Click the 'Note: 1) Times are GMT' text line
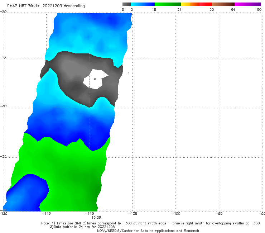 [150, 223]
